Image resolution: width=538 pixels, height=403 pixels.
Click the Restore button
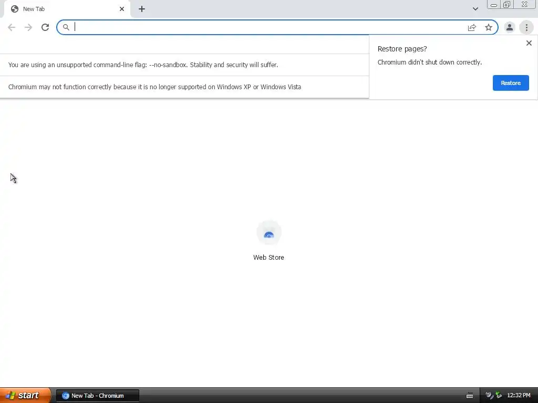coord(511,83)
